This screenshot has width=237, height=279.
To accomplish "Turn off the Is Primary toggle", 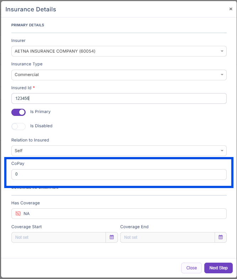I will tap(18, 112).
